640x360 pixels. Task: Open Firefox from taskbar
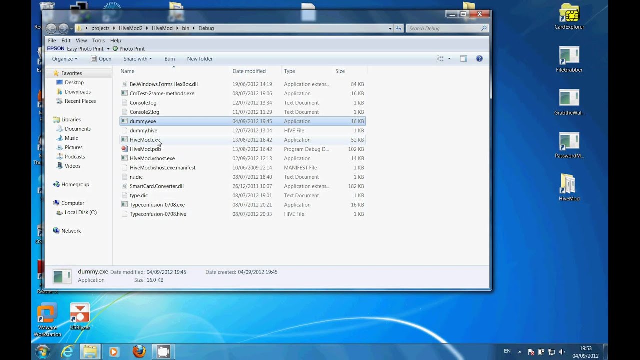pyautogui.click(x=139, y=352)
